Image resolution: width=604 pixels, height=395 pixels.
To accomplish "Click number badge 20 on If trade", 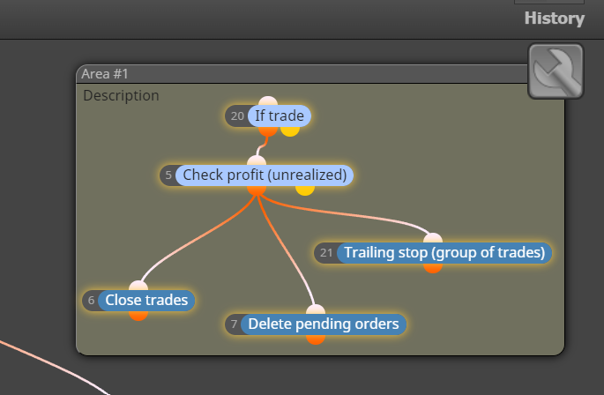I will [x=237, y=116].
